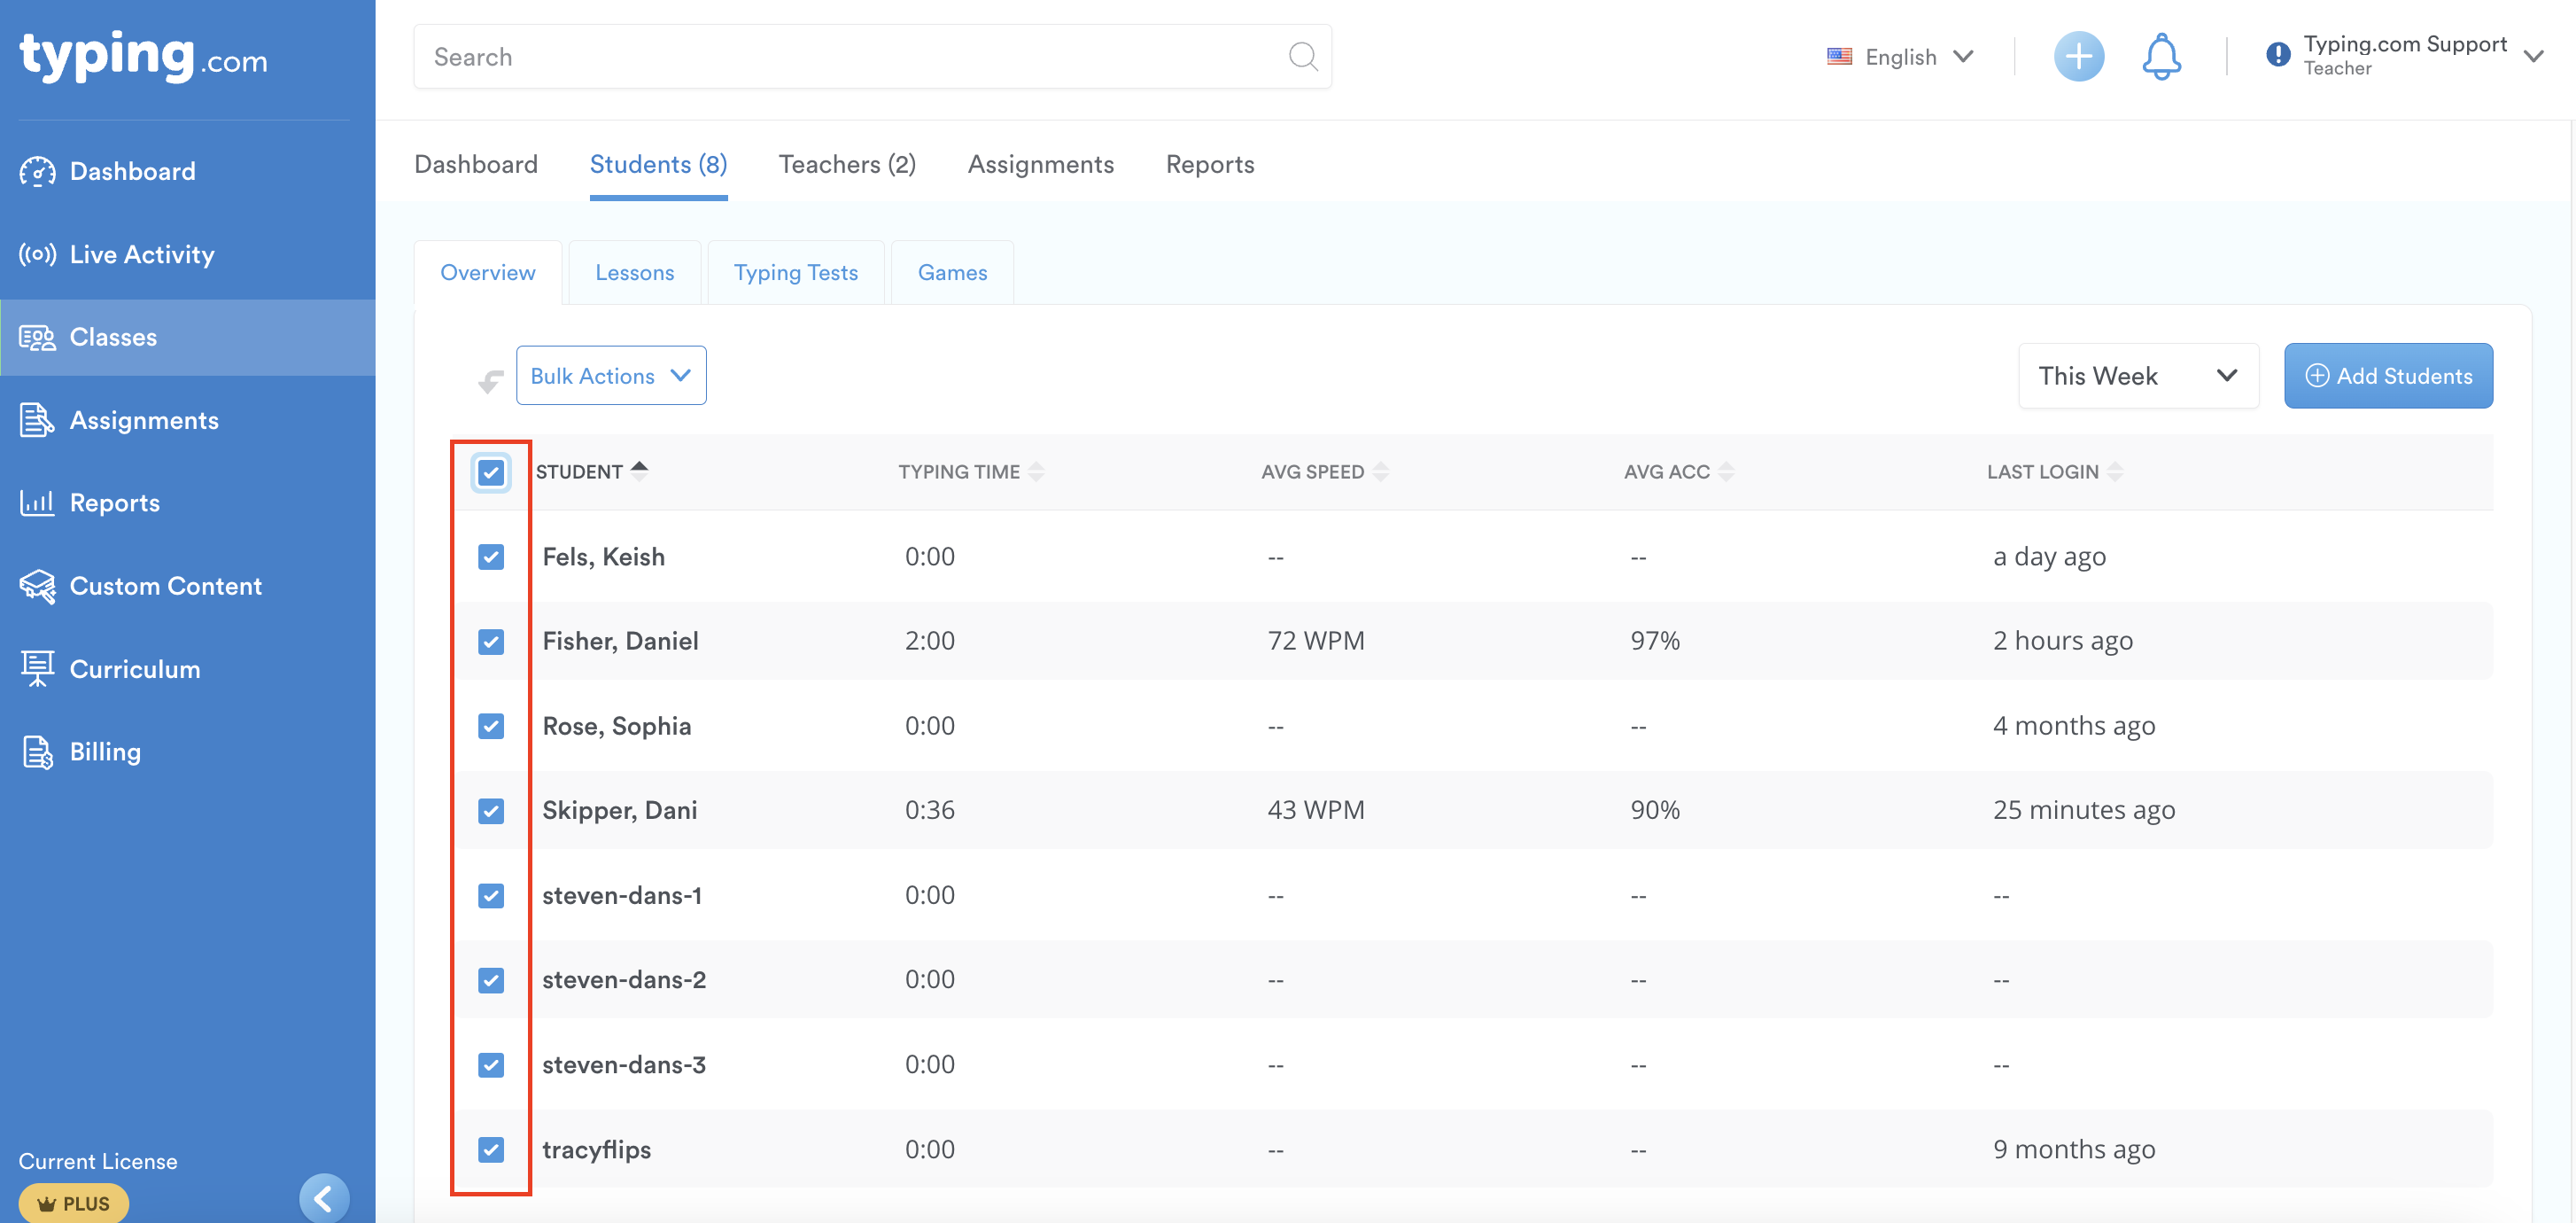Uncheck the Fisher, Daniel checkbox
The image size is (2576, 1223).
(490, 642)
